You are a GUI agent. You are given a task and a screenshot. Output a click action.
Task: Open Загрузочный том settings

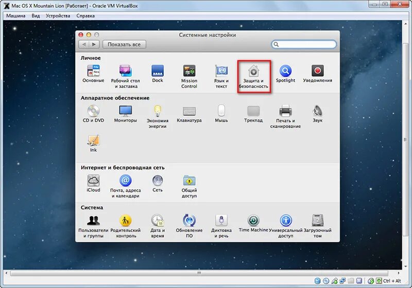pos(317,226)
